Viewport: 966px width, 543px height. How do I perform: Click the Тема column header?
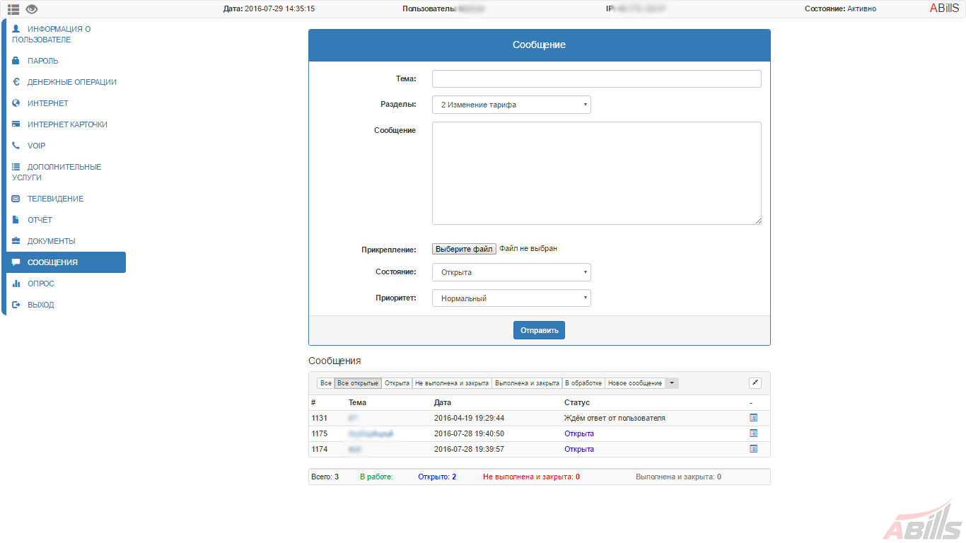tap(357, 402)
